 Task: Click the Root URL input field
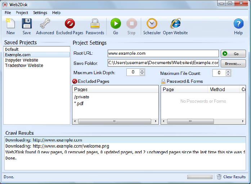tap(163, 53)
